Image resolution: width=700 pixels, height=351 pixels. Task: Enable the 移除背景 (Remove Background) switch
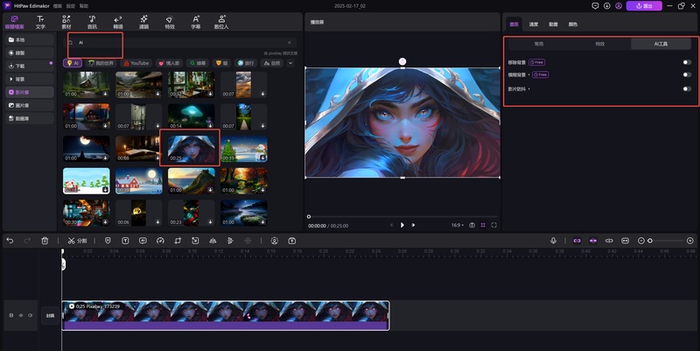(687, 62)
